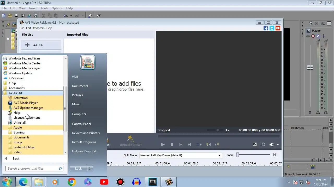Click the Master bus FX gear icon
Viewport: 334px width, 187px height.
313,36
